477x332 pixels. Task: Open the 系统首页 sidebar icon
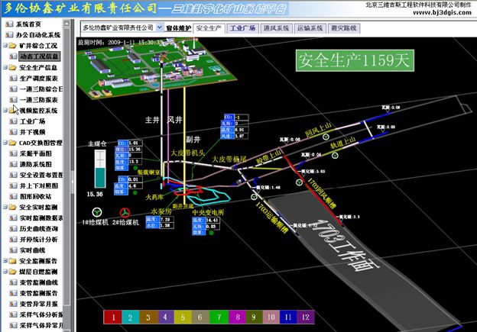point(9,24)
